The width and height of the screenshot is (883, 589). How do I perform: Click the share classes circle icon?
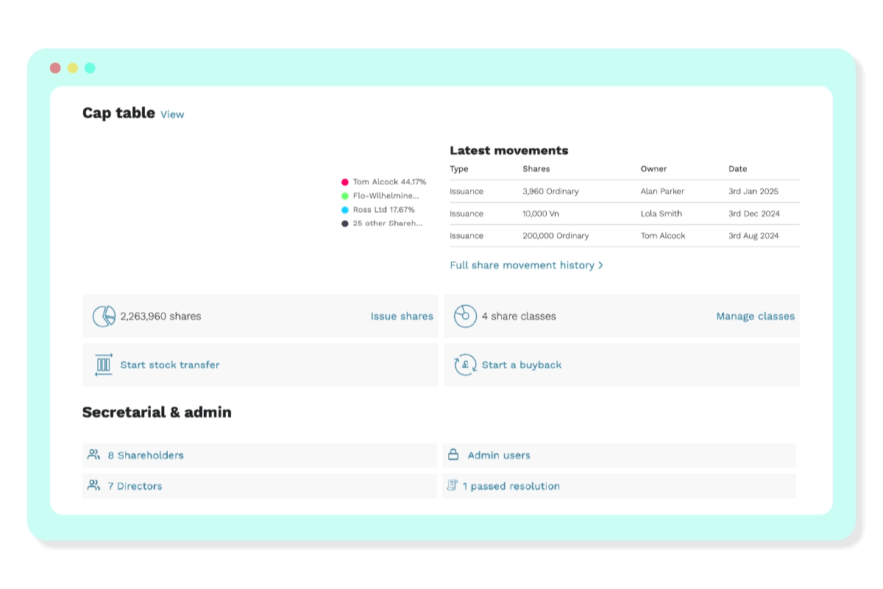click(465, 317)
